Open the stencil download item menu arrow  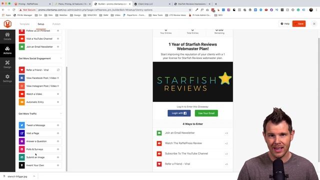coord(34,176)
